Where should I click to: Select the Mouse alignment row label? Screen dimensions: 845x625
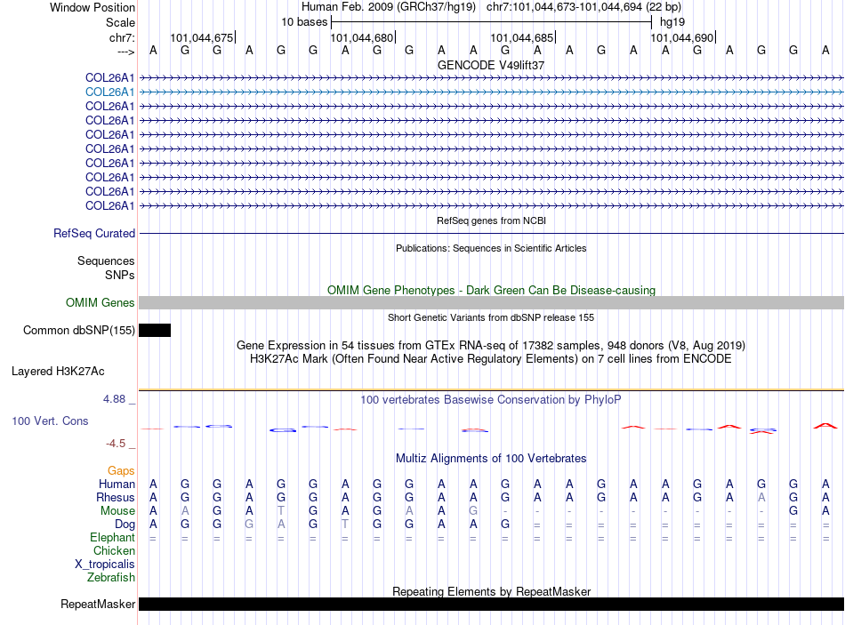point(117,510)
